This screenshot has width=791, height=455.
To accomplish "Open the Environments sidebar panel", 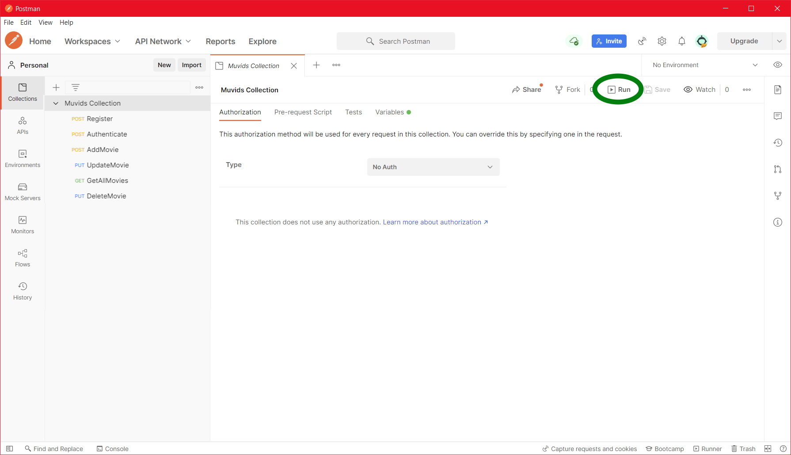I will point(23,159).
